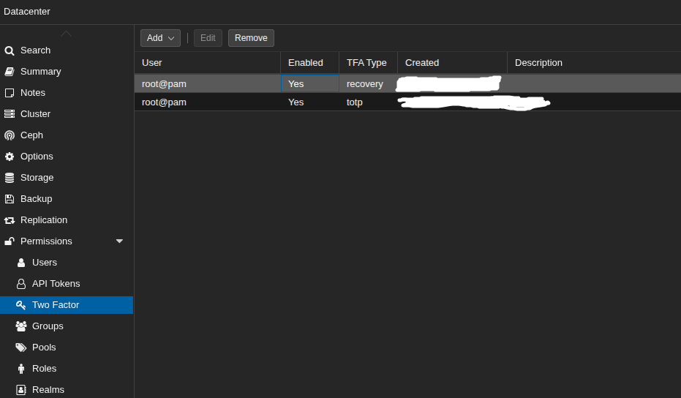
Task: Sort by the TFA Type column header
Action: pos(369,63)
